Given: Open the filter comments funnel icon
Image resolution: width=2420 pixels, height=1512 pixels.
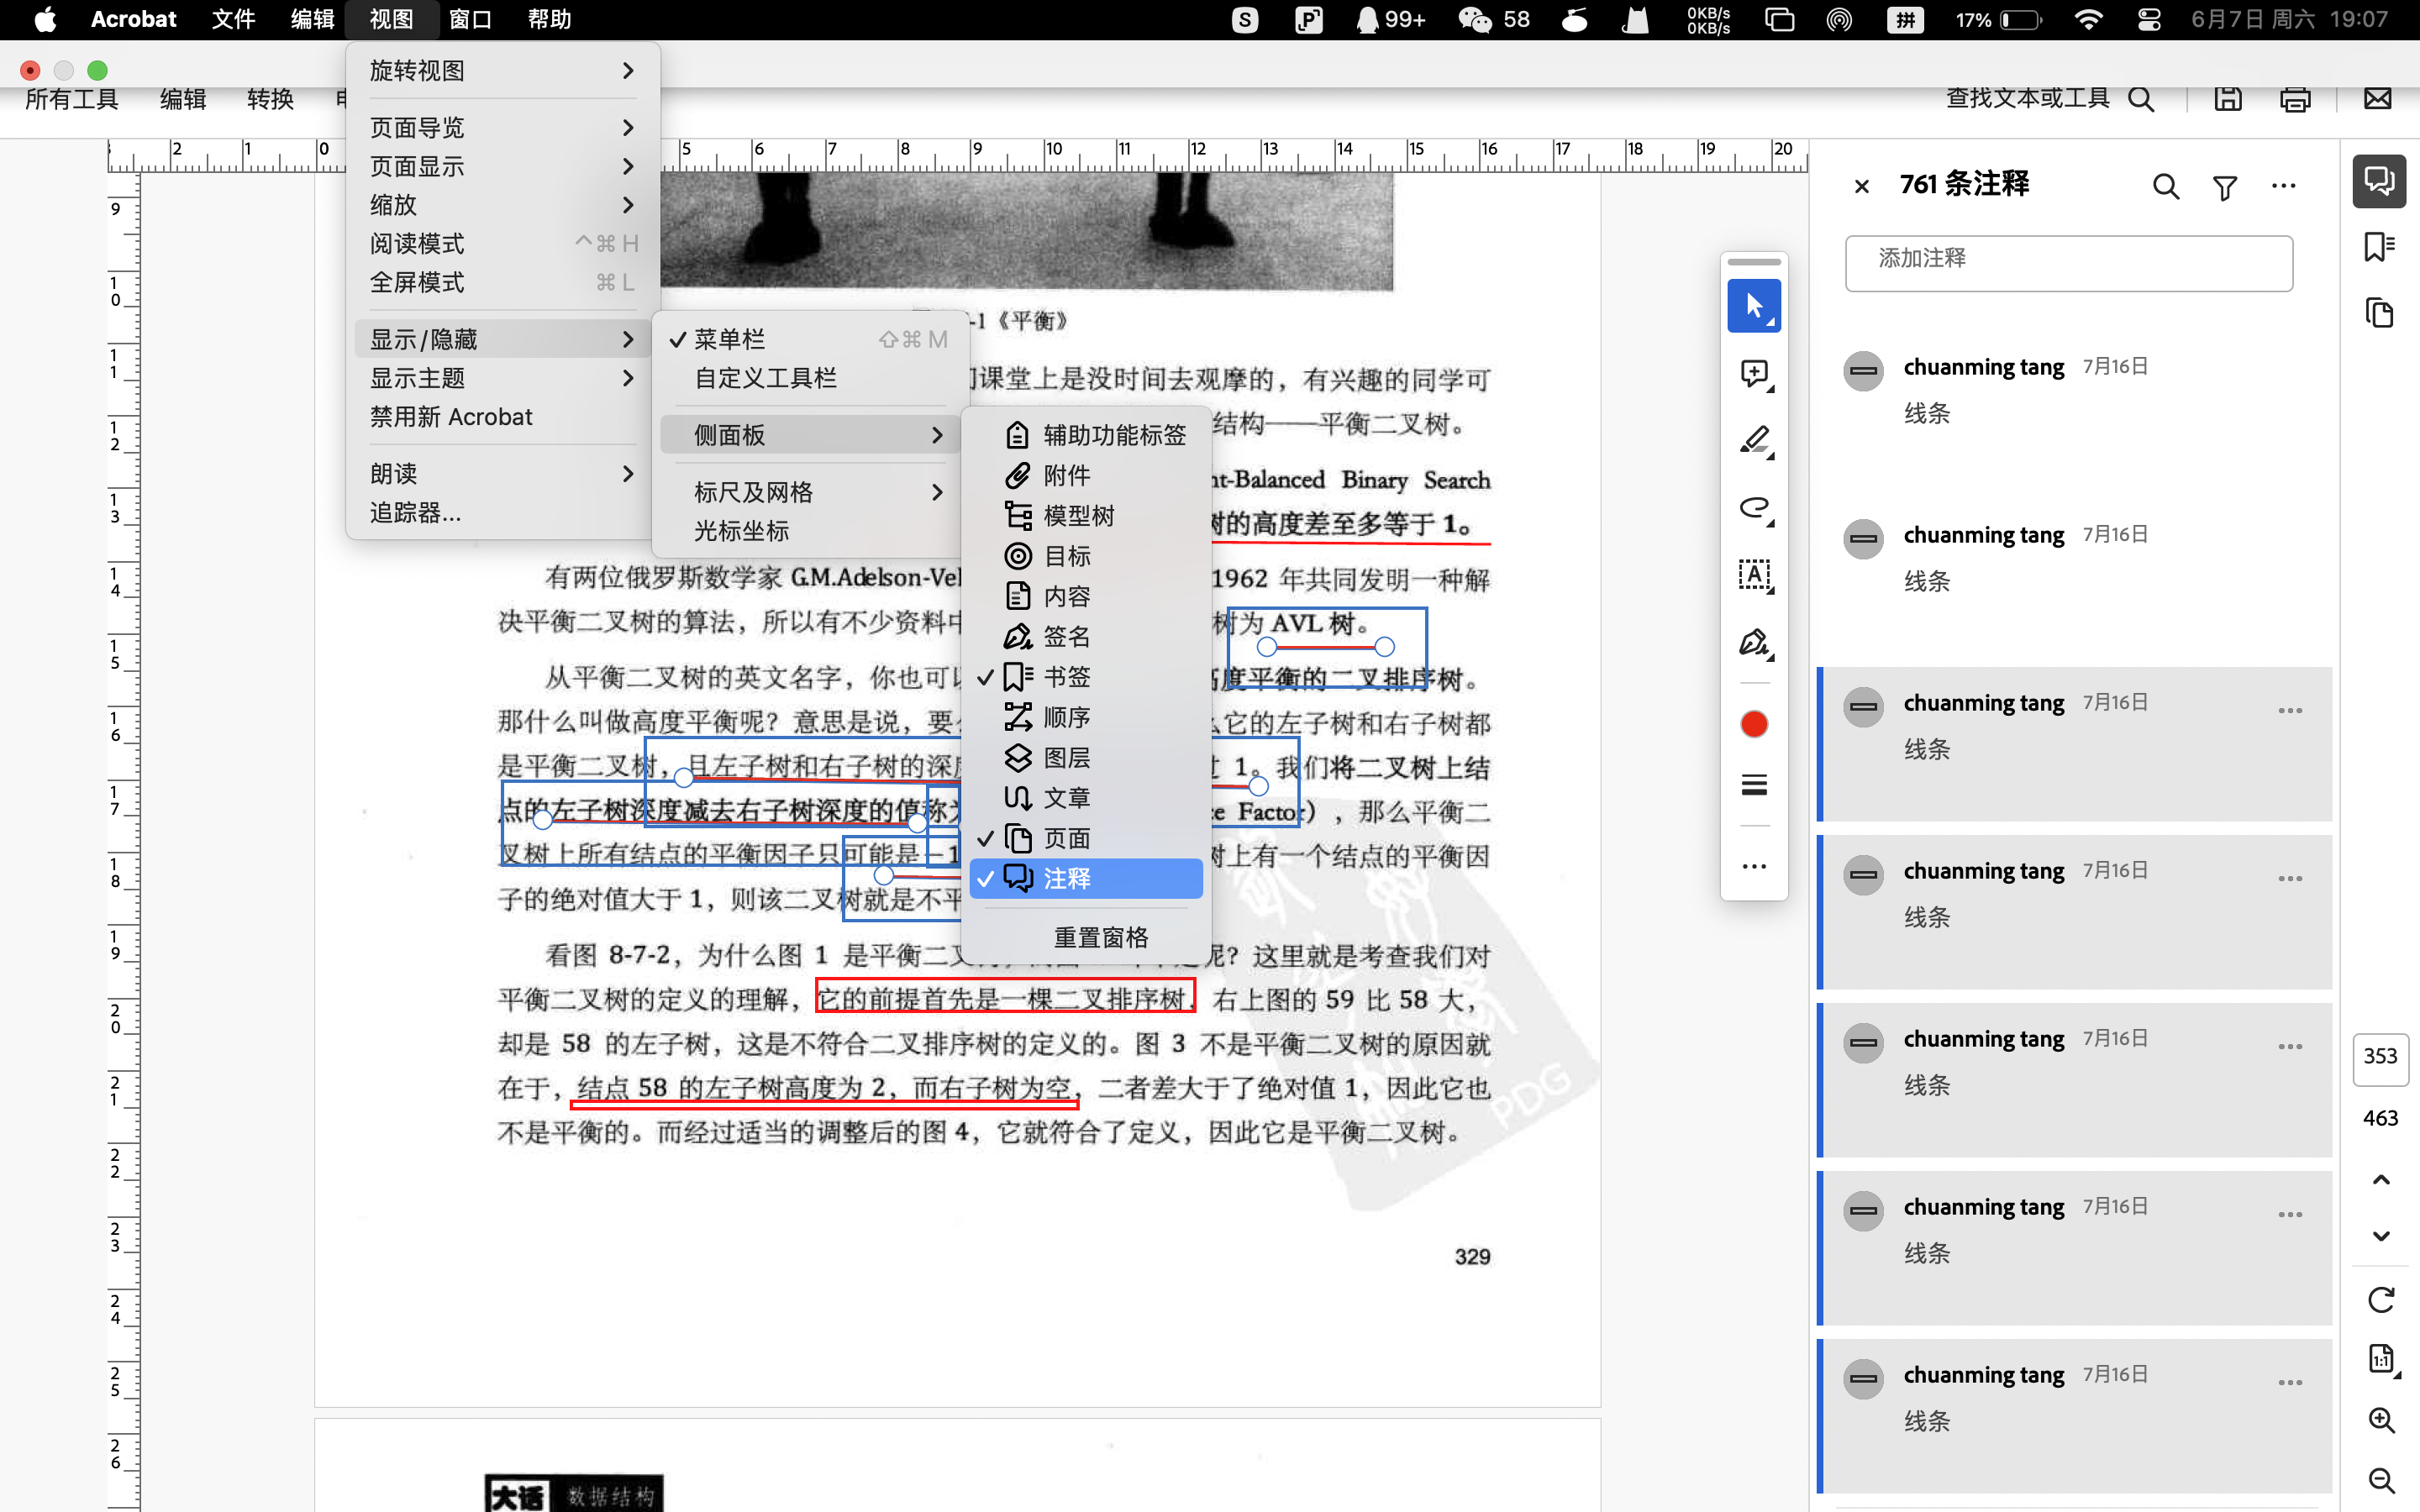Looking at the screenshot, I should tap(2224, 187).
